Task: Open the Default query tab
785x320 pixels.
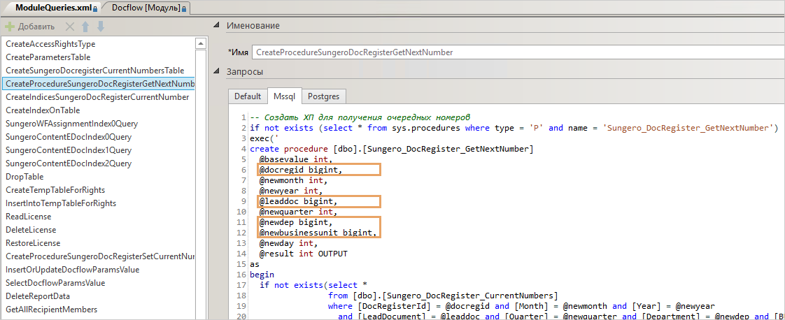Action: pos(247,96)
